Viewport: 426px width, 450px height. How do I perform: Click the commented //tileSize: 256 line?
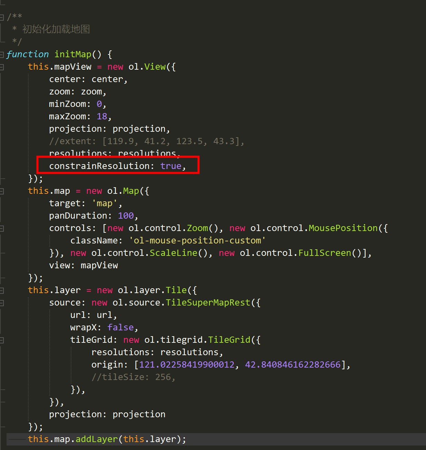(x=133, y=377)
